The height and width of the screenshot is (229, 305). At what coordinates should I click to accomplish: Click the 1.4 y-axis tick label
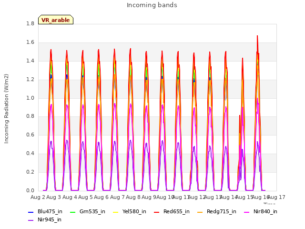tap(30, 61)
